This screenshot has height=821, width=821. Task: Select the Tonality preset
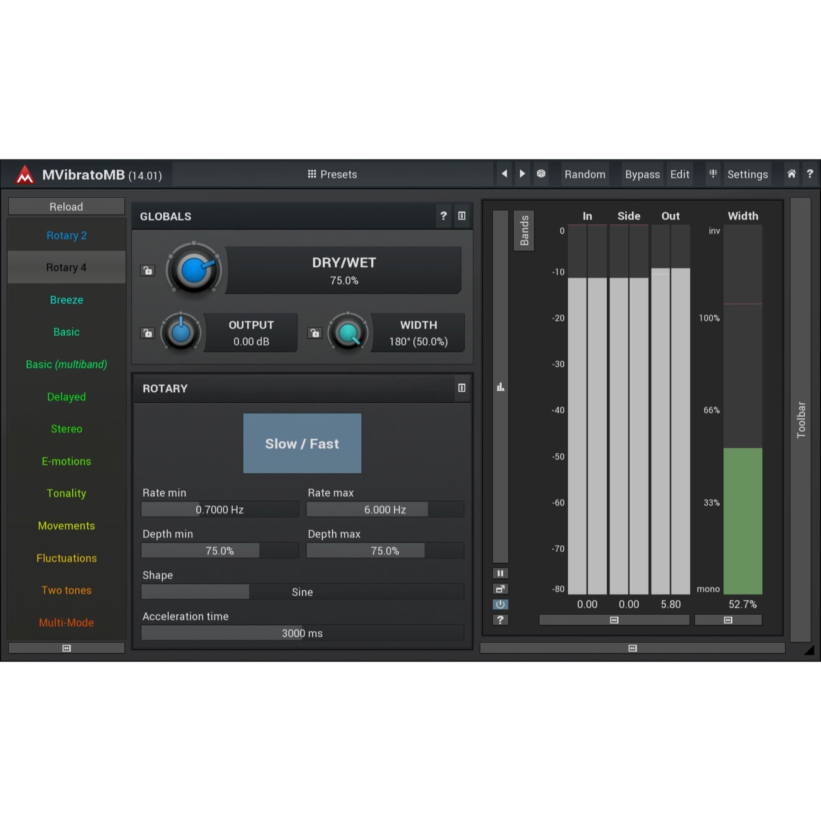(66, 493)
